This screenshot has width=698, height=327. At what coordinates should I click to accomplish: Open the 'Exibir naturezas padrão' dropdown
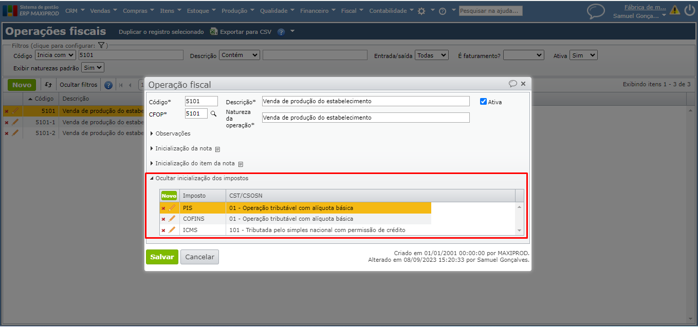[x=93, y=67]
